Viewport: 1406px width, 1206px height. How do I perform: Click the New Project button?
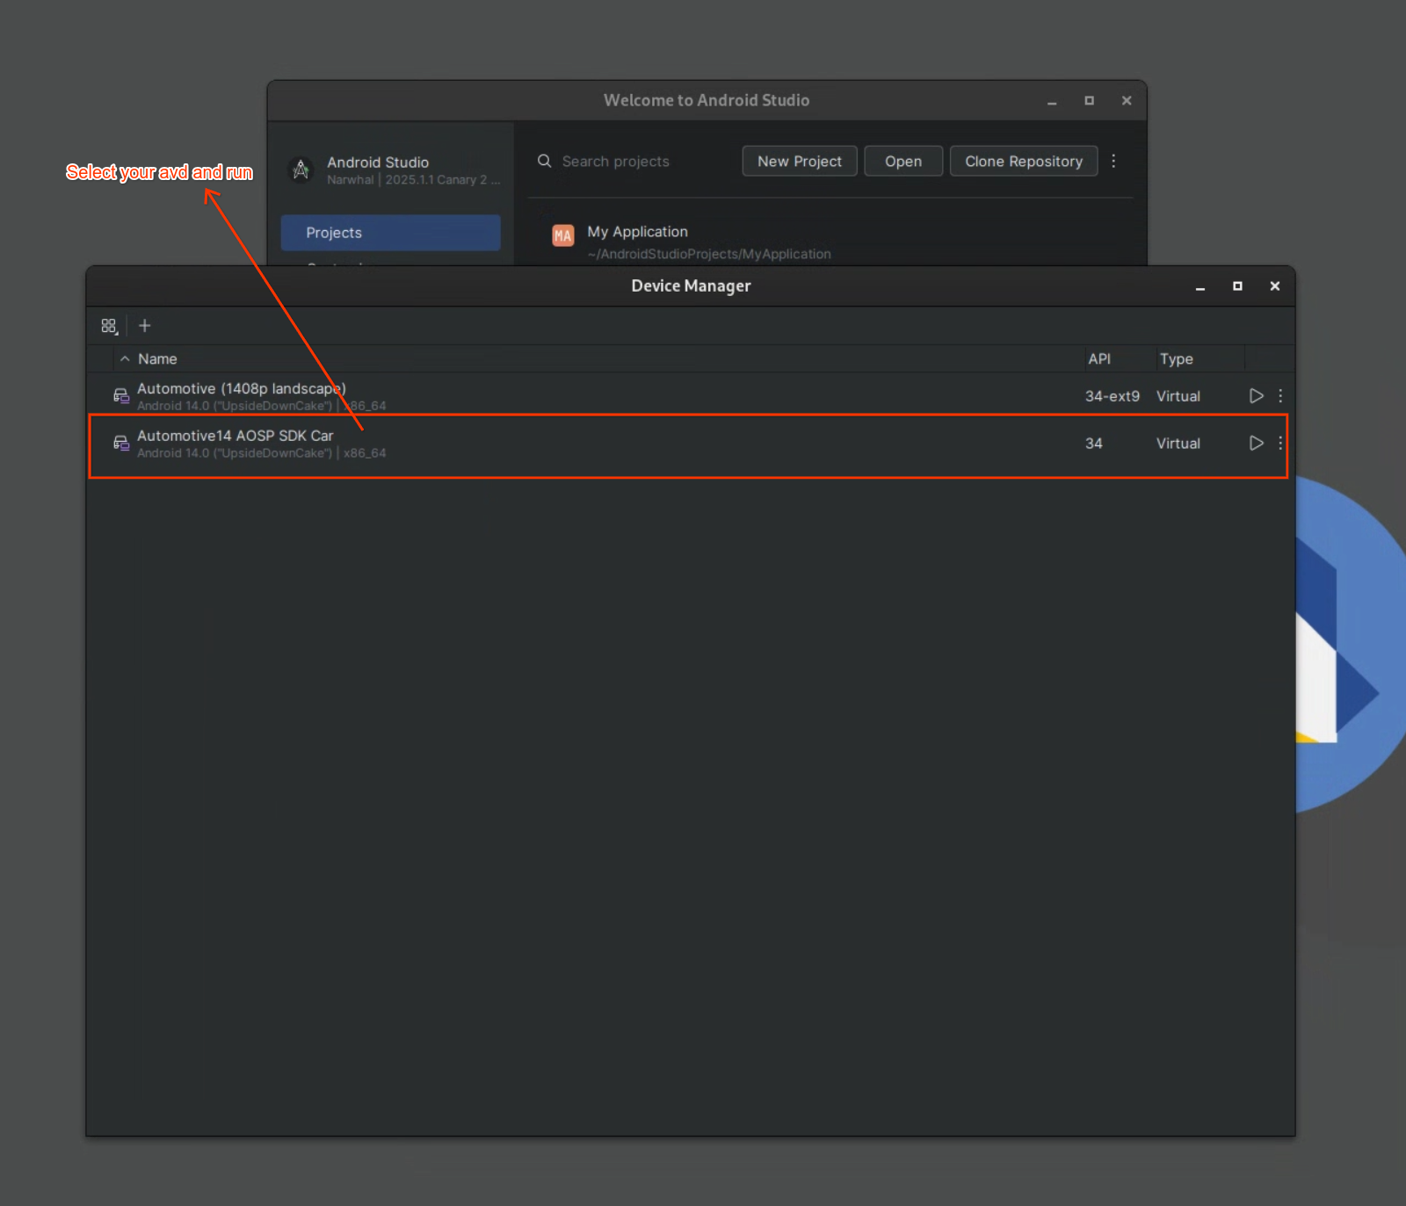799,162
